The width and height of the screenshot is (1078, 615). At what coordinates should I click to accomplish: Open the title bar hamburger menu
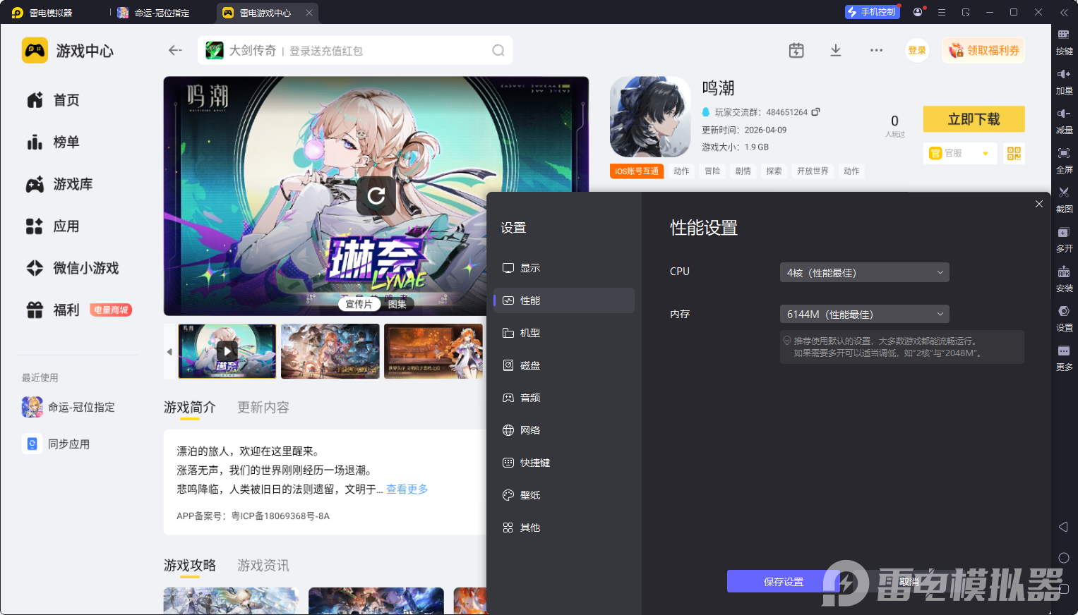coord(942,12)
